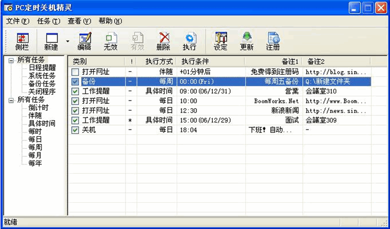Image resolution: width=390 pixels, height=229 pixels.
Task: Sort by 备注1 column header
Action: [273, 61]
